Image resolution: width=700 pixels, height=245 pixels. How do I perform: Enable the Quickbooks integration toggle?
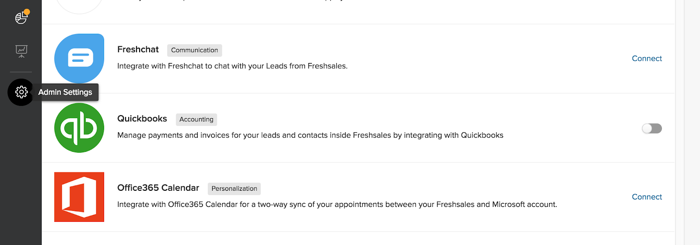pos(651,128)
